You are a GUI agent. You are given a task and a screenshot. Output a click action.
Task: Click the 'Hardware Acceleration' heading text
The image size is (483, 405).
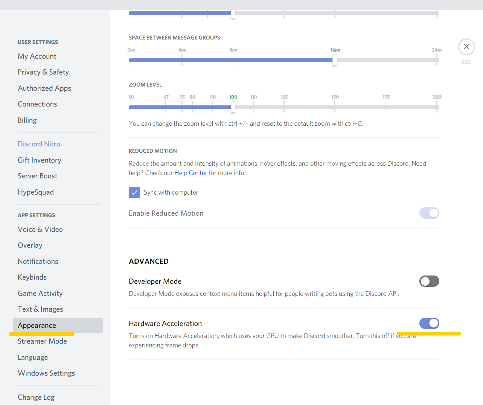coord(165,323)
